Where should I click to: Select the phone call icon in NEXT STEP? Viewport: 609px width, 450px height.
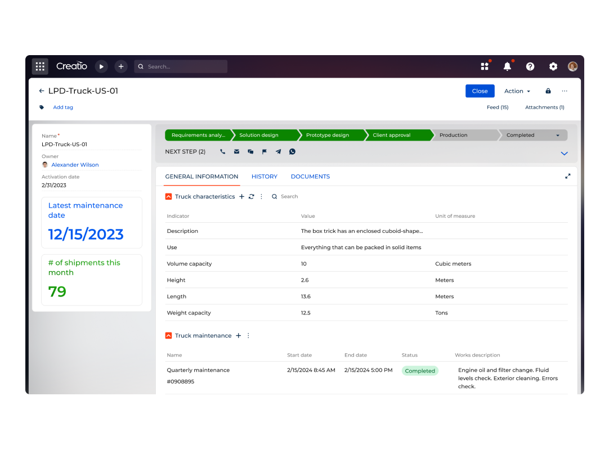pos(222,151)
